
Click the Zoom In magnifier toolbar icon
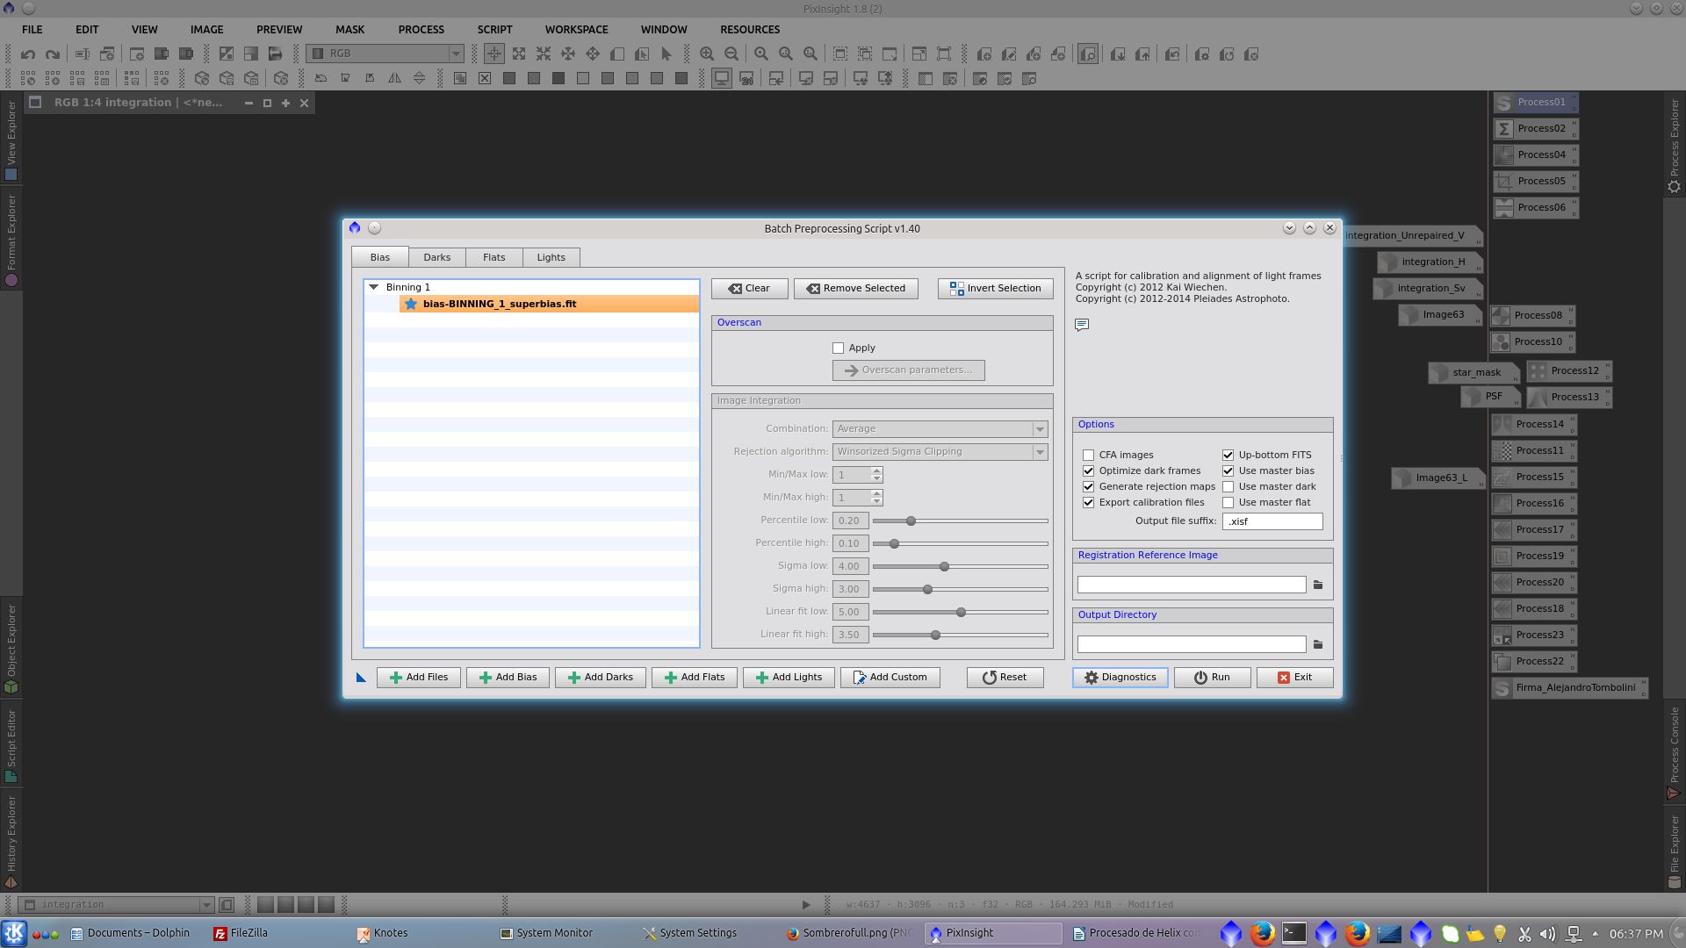coord(707,54)
